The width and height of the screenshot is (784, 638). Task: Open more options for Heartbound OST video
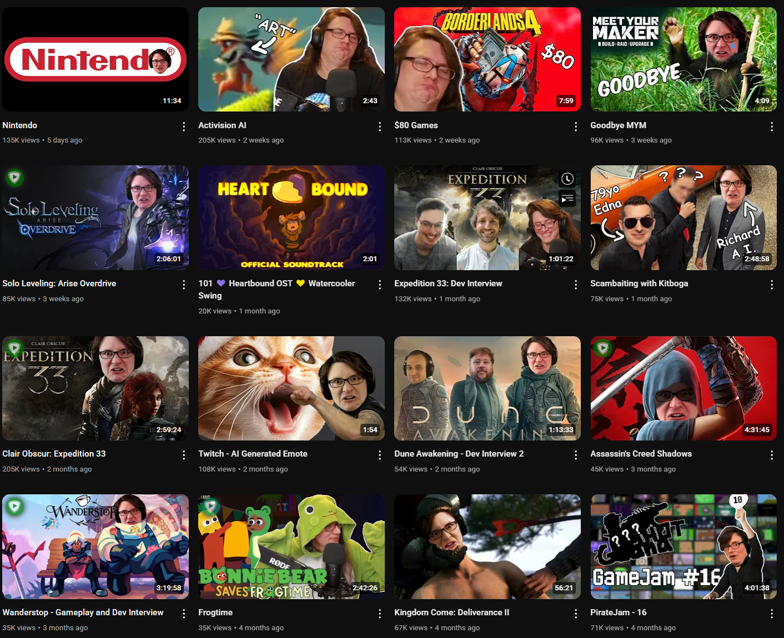[x=380, y=285]
